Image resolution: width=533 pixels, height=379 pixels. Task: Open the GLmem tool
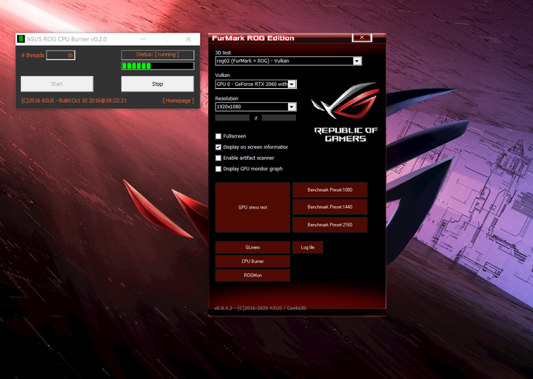252,247
